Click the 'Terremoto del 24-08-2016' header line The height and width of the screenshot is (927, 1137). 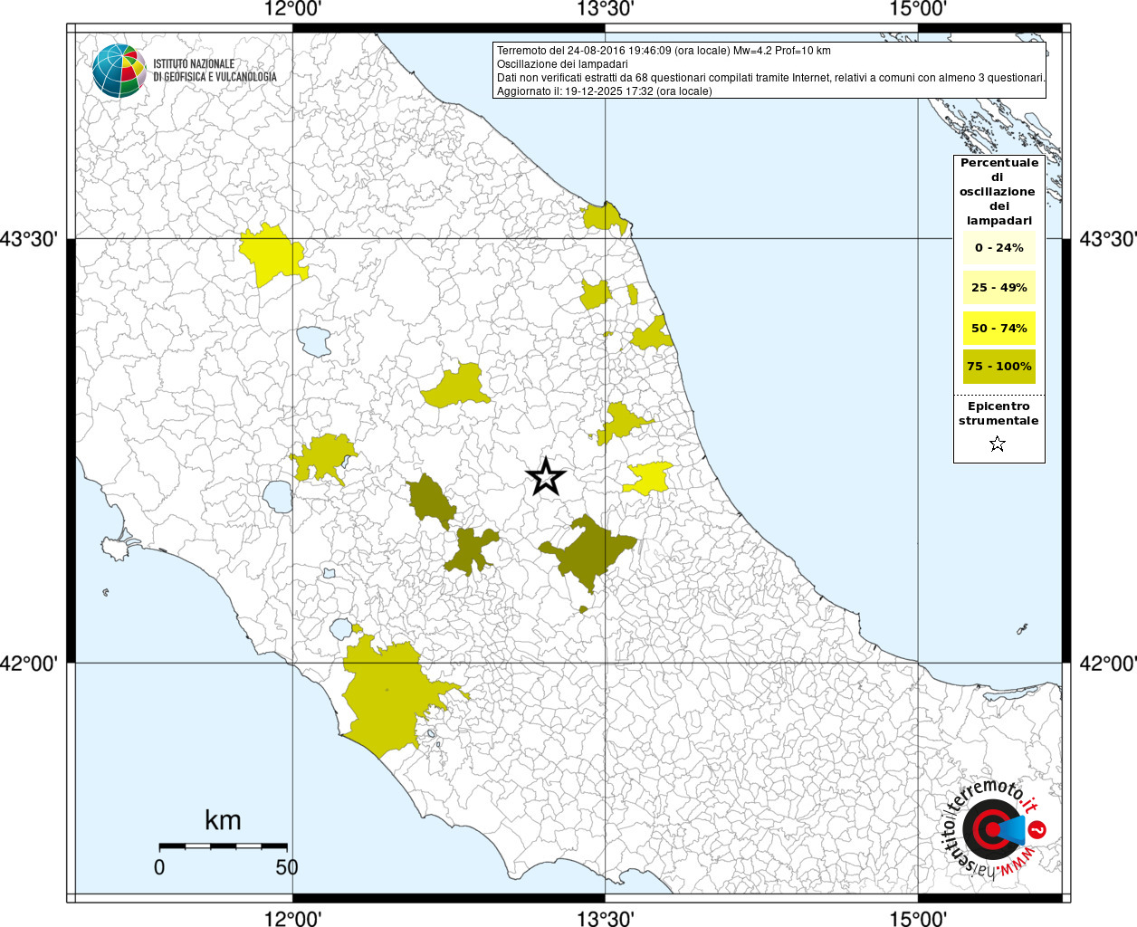pyautogui.click(x=664, y=51)
